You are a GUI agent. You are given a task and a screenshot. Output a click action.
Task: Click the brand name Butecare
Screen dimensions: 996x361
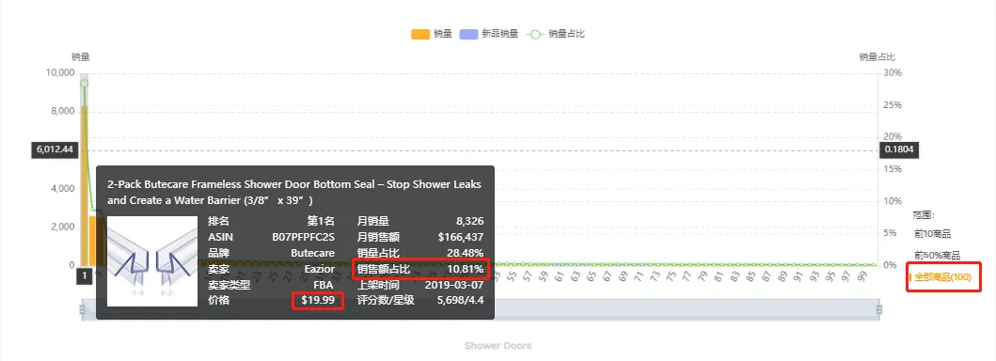point(312,253)
